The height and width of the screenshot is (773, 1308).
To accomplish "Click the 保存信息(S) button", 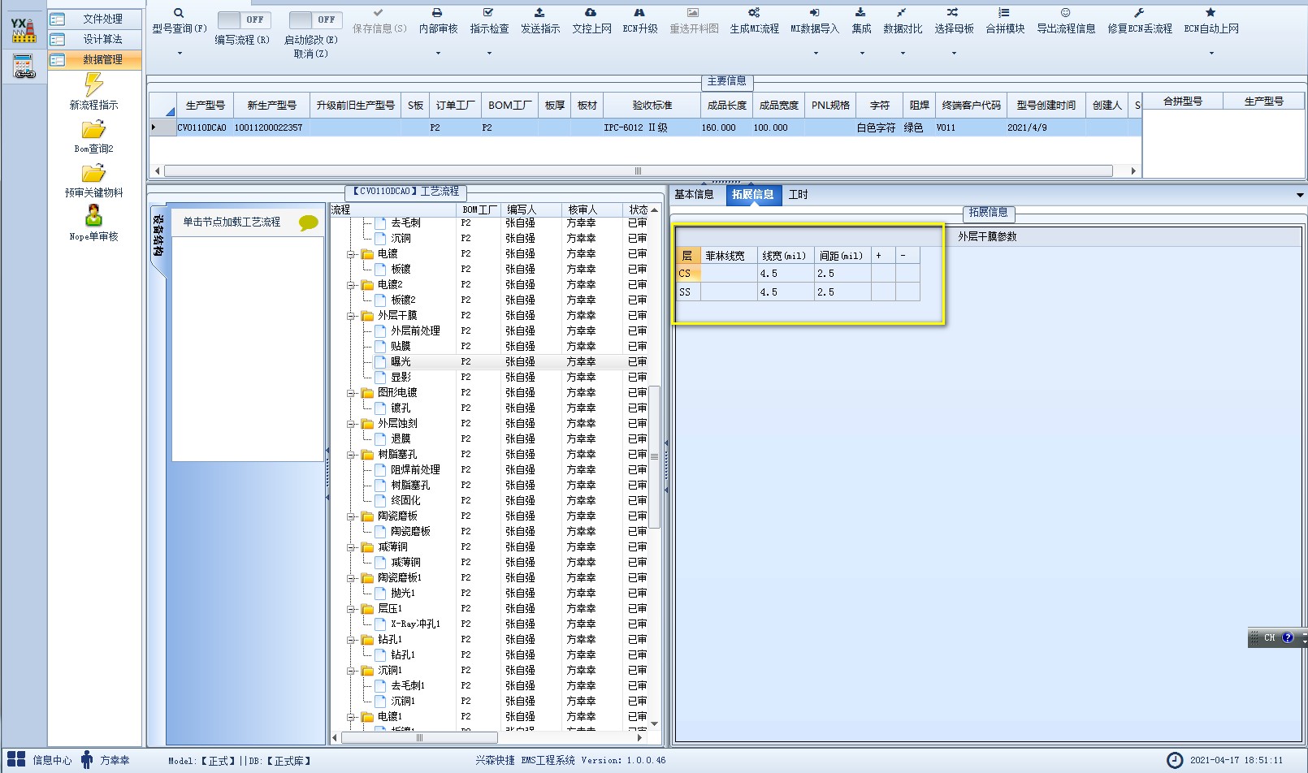I will 379,21.
